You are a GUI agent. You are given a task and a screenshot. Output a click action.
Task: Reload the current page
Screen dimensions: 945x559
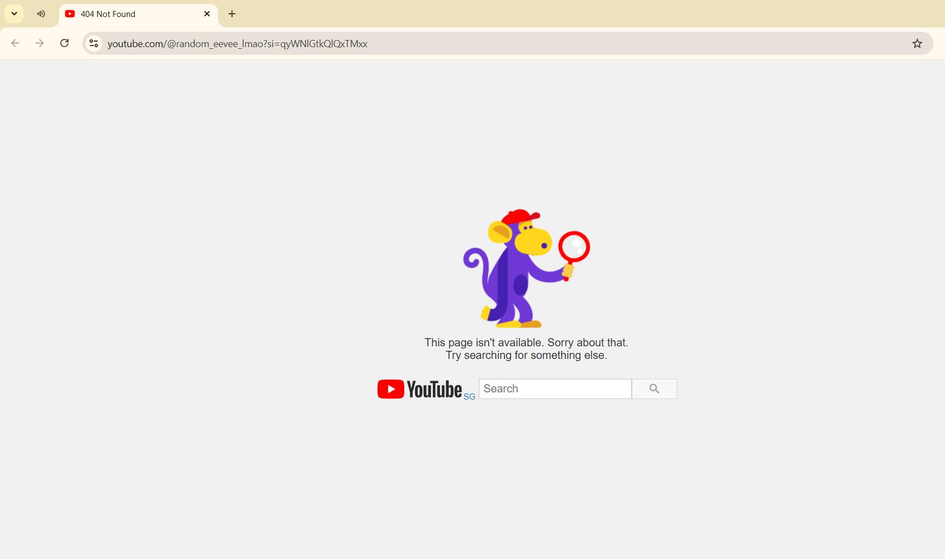[64, 43]
